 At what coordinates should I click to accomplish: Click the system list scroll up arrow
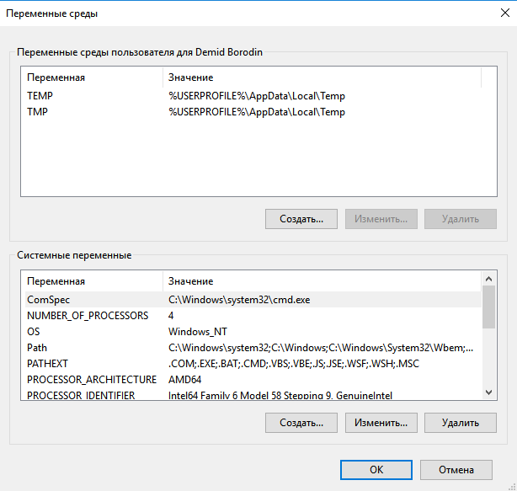[x=488, y=278]
